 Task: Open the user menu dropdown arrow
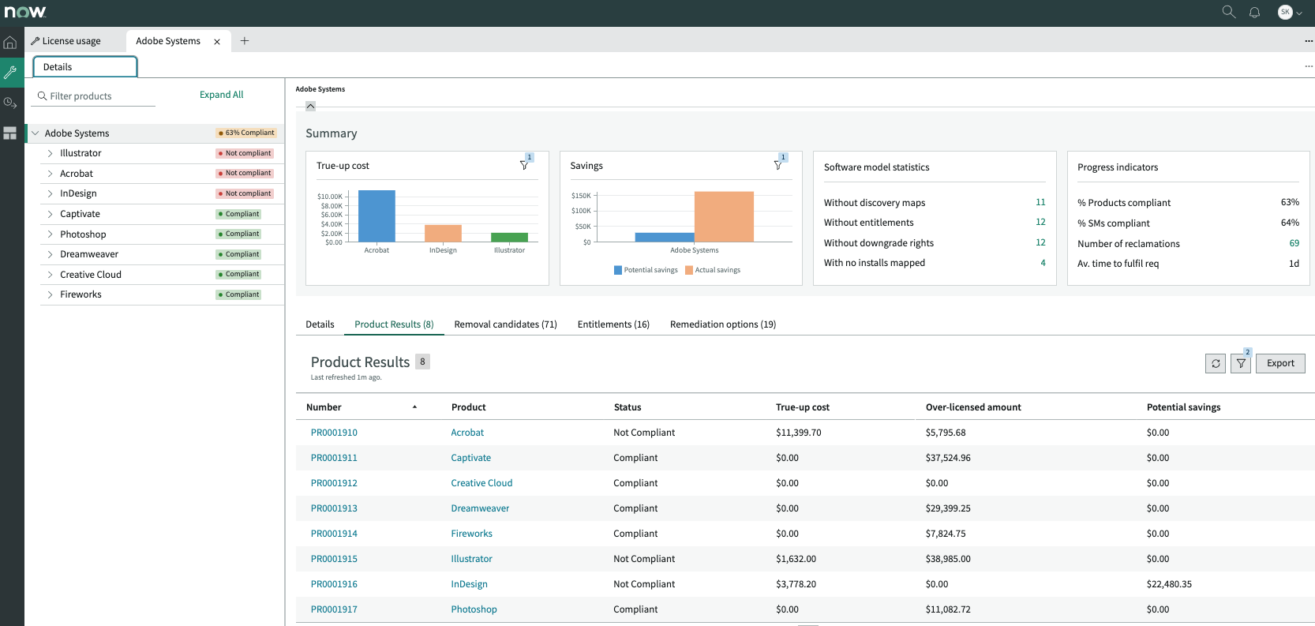1299,13
